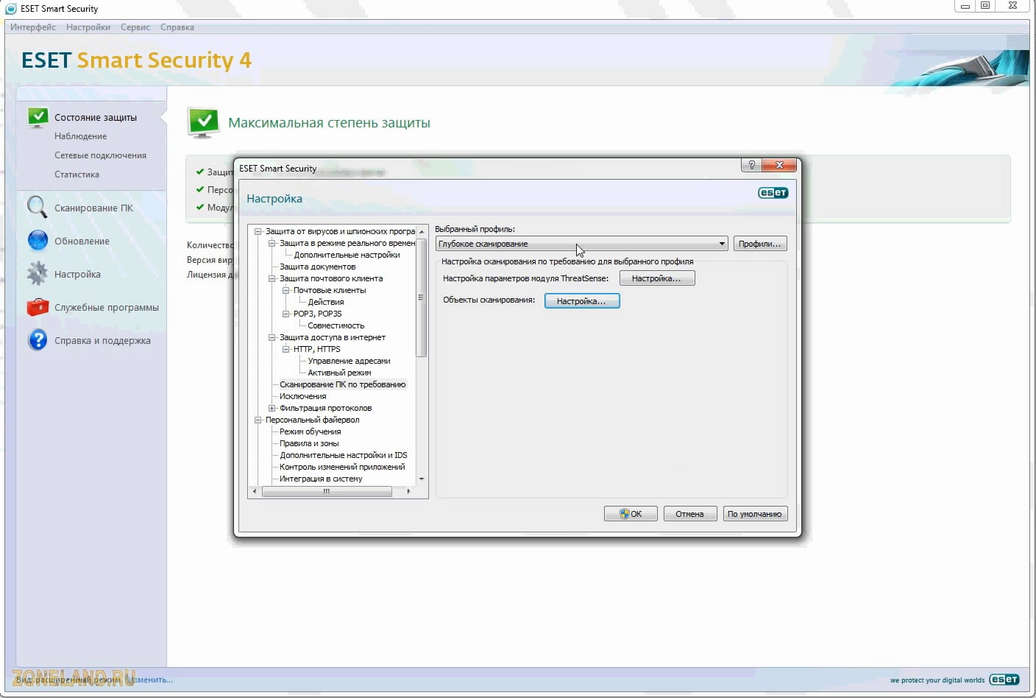The height and width of the screenshot is (698, 1036).
Task: Click tree vertical scrollbar down arrow
Action: coord(422,479)
